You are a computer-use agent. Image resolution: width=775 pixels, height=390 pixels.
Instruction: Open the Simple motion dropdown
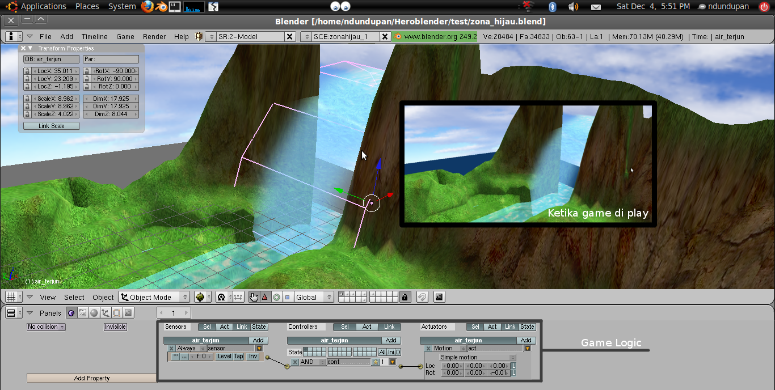tap(478, 358)
